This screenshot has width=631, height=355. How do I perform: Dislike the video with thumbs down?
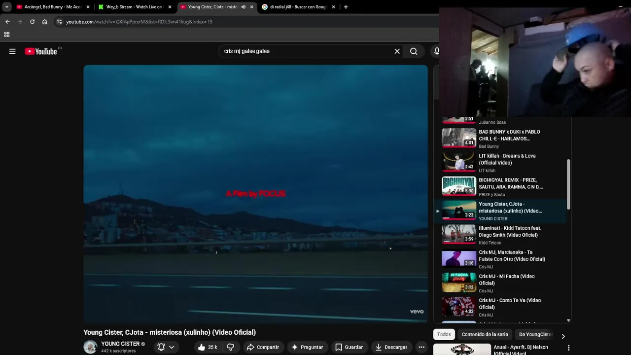230,347
